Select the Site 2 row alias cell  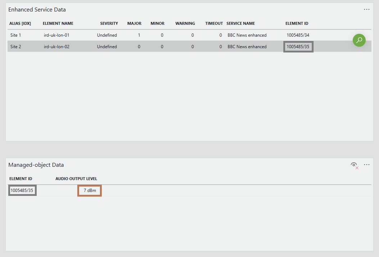point(16,47)
